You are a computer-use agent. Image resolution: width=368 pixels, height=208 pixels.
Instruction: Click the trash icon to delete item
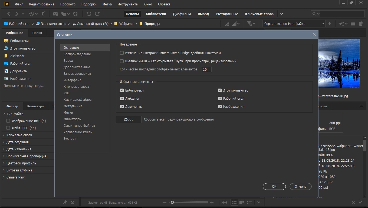[x=361, y=24]
